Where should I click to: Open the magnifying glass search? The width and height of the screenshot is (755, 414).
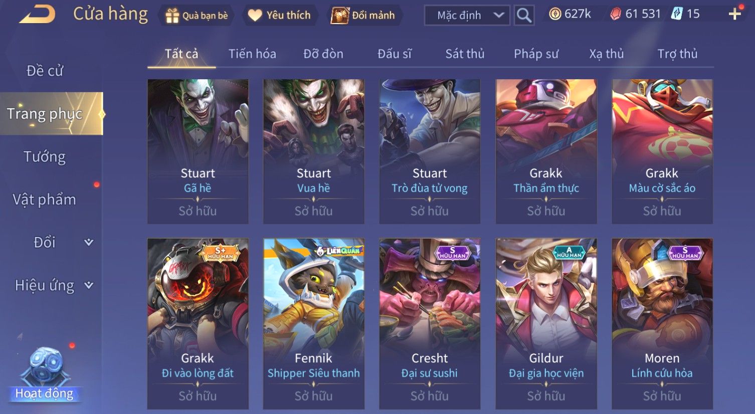click(524, 16)
